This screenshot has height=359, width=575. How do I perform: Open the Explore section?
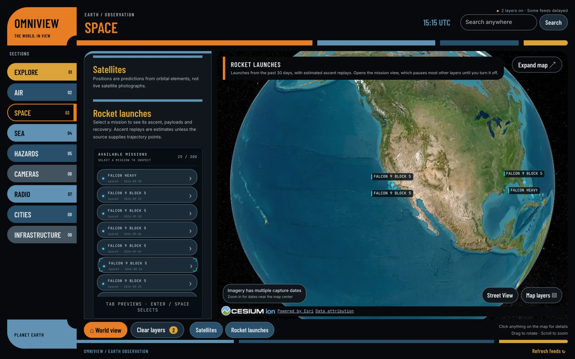[x=42, y=72]
